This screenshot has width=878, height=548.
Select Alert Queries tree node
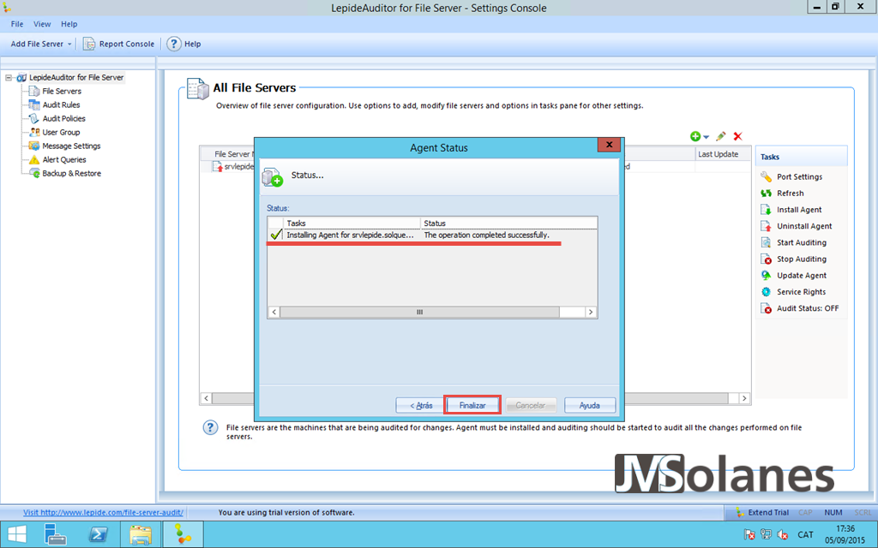(63, 159)
